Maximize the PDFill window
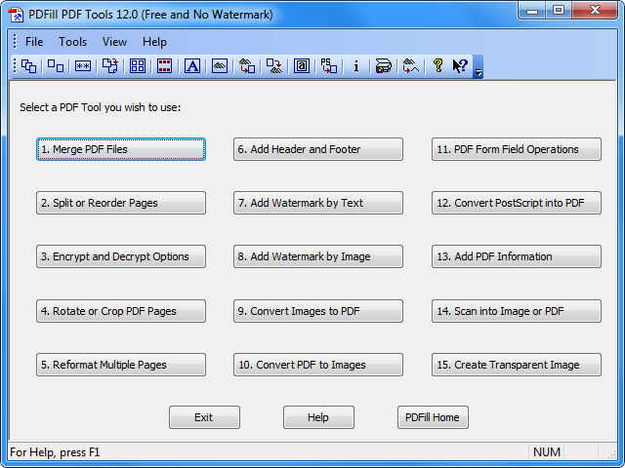Viewport: 625px width, 468px height. coord(559,11)
